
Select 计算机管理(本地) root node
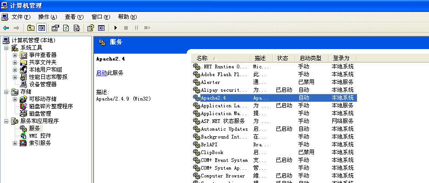point(33,40)
